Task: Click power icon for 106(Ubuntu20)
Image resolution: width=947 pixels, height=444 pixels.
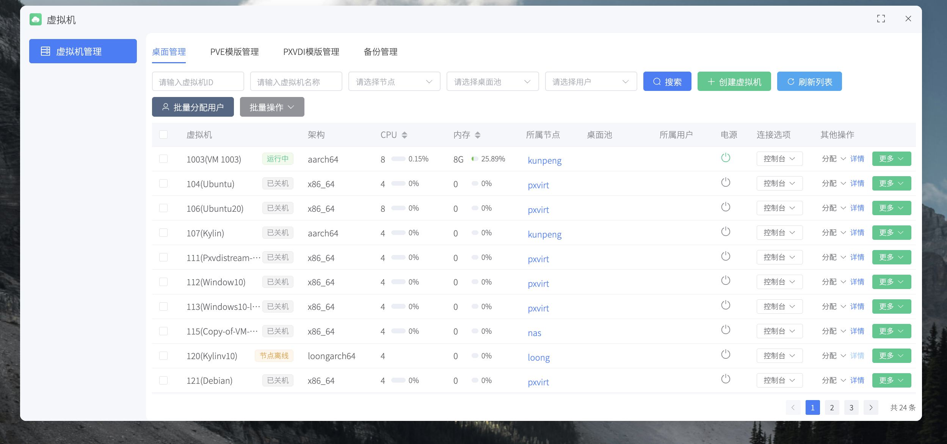Action: click(x=726, y=207)
